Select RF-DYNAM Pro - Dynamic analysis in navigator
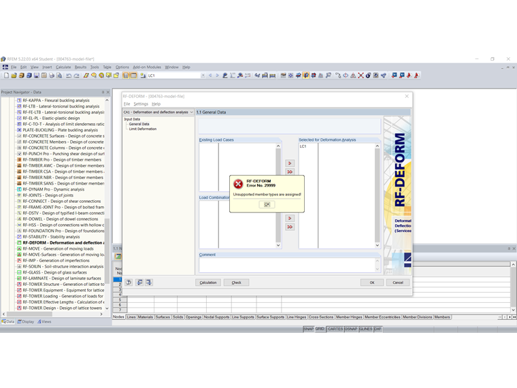The height and width of the screenshot is (388, 517). click(54, 189)
